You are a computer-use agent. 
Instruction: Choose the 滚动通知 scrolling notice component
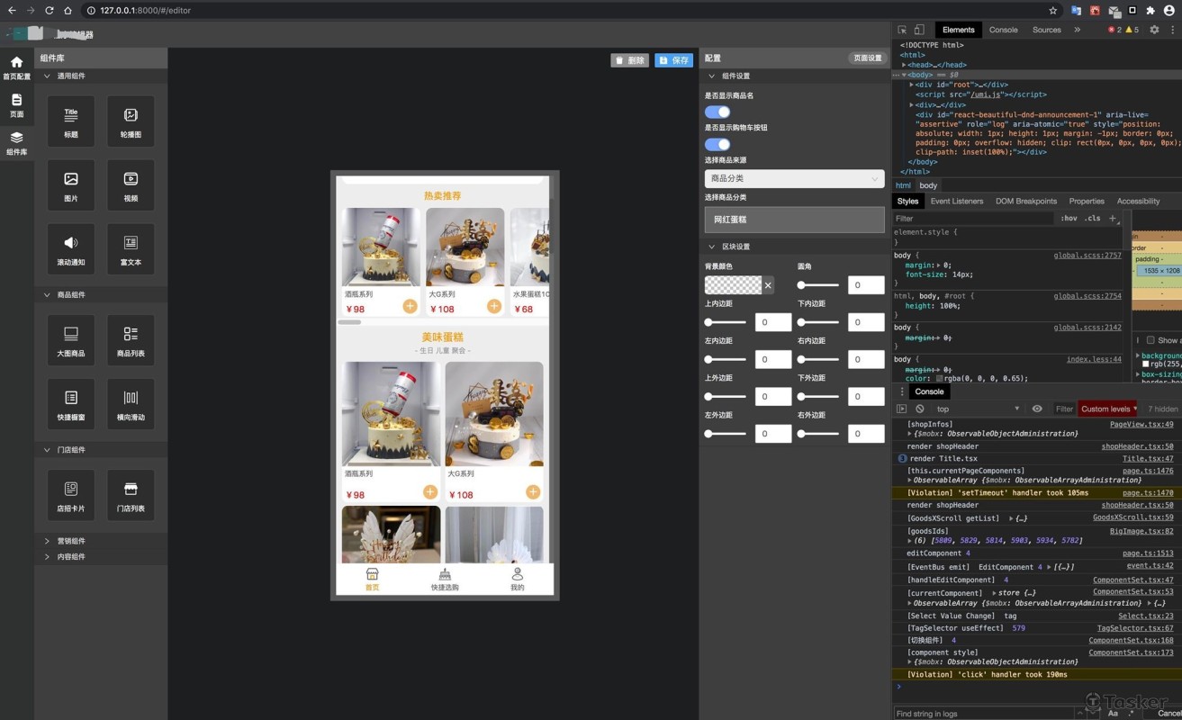tap(71, 249)
